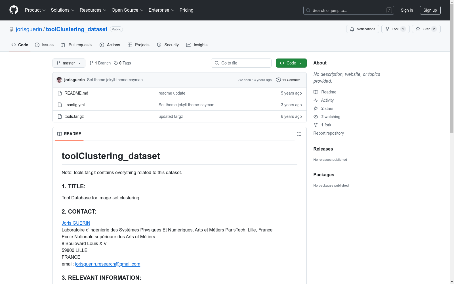This screenshot has width=454, height=284.
Task: Click the magnifier icon in Go to file
Action: pos(217,63)
